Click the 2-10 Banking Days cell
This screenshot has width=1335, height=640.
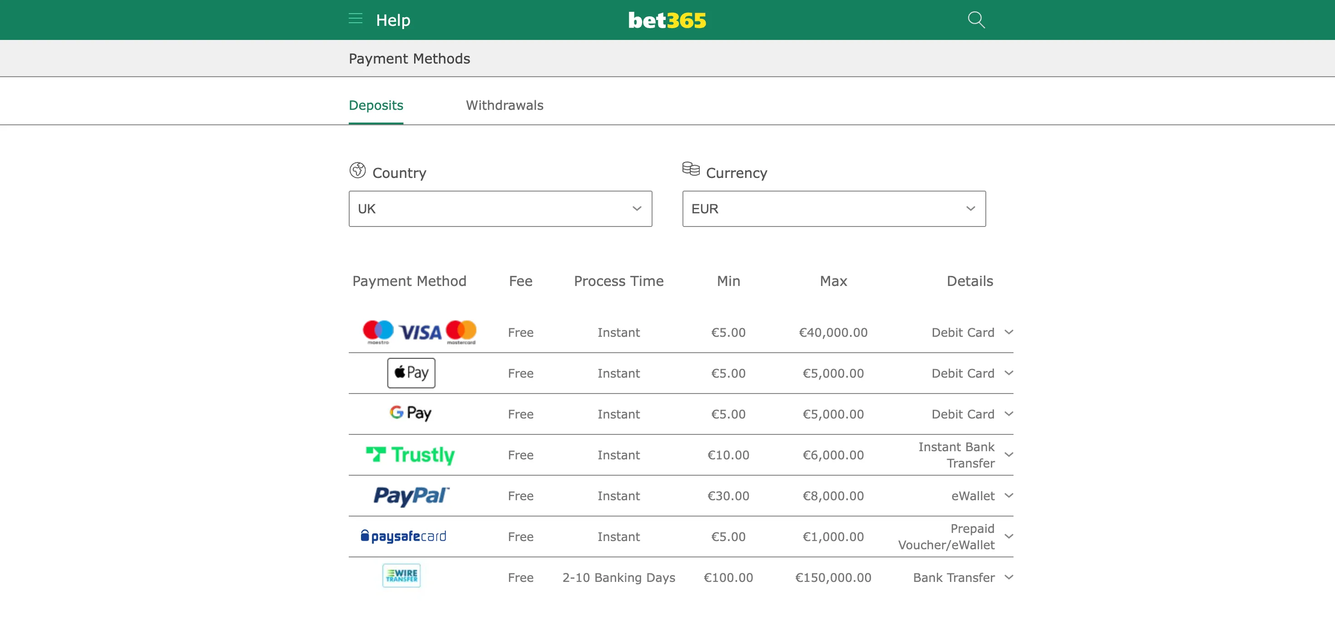point(618,577)
